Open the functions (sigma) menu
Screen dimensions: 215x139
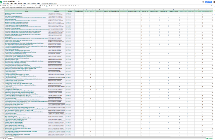79,6
